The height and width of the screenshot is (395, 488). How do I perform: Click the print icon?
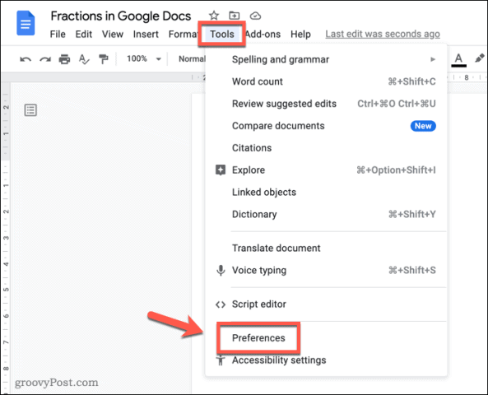(64, 58)
